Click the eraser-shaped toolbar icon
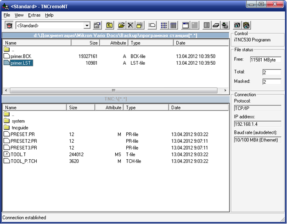The image size is (287, 224). click(216, 26)
